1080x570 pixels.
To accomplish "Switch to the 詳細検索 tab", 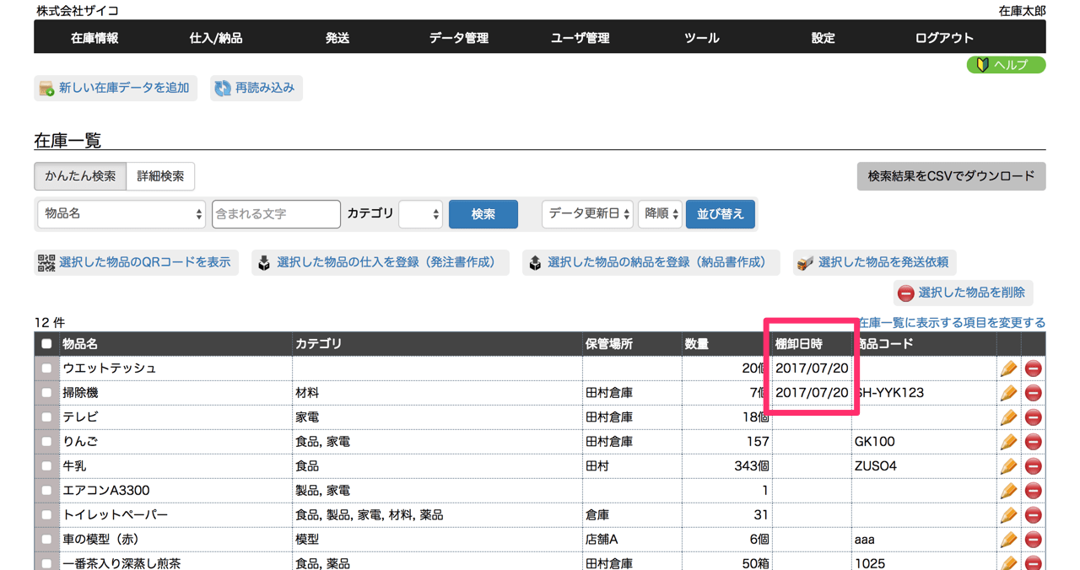I will 160,176.
